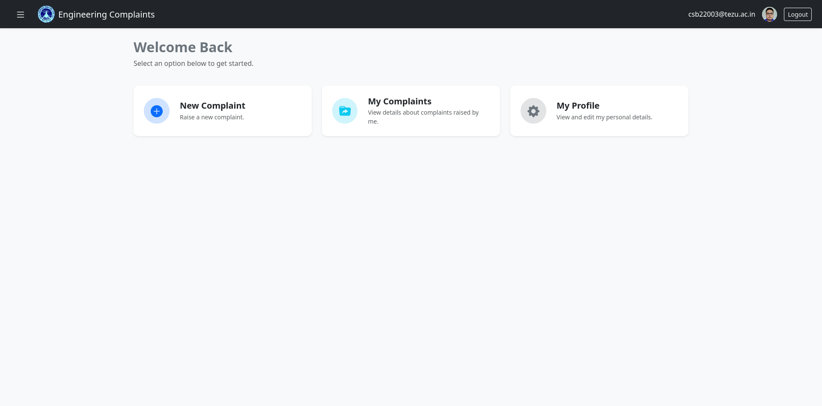Screen dimensions: 822x406
Task: Open the My Profile card title
Action: (x=578, y=106)
